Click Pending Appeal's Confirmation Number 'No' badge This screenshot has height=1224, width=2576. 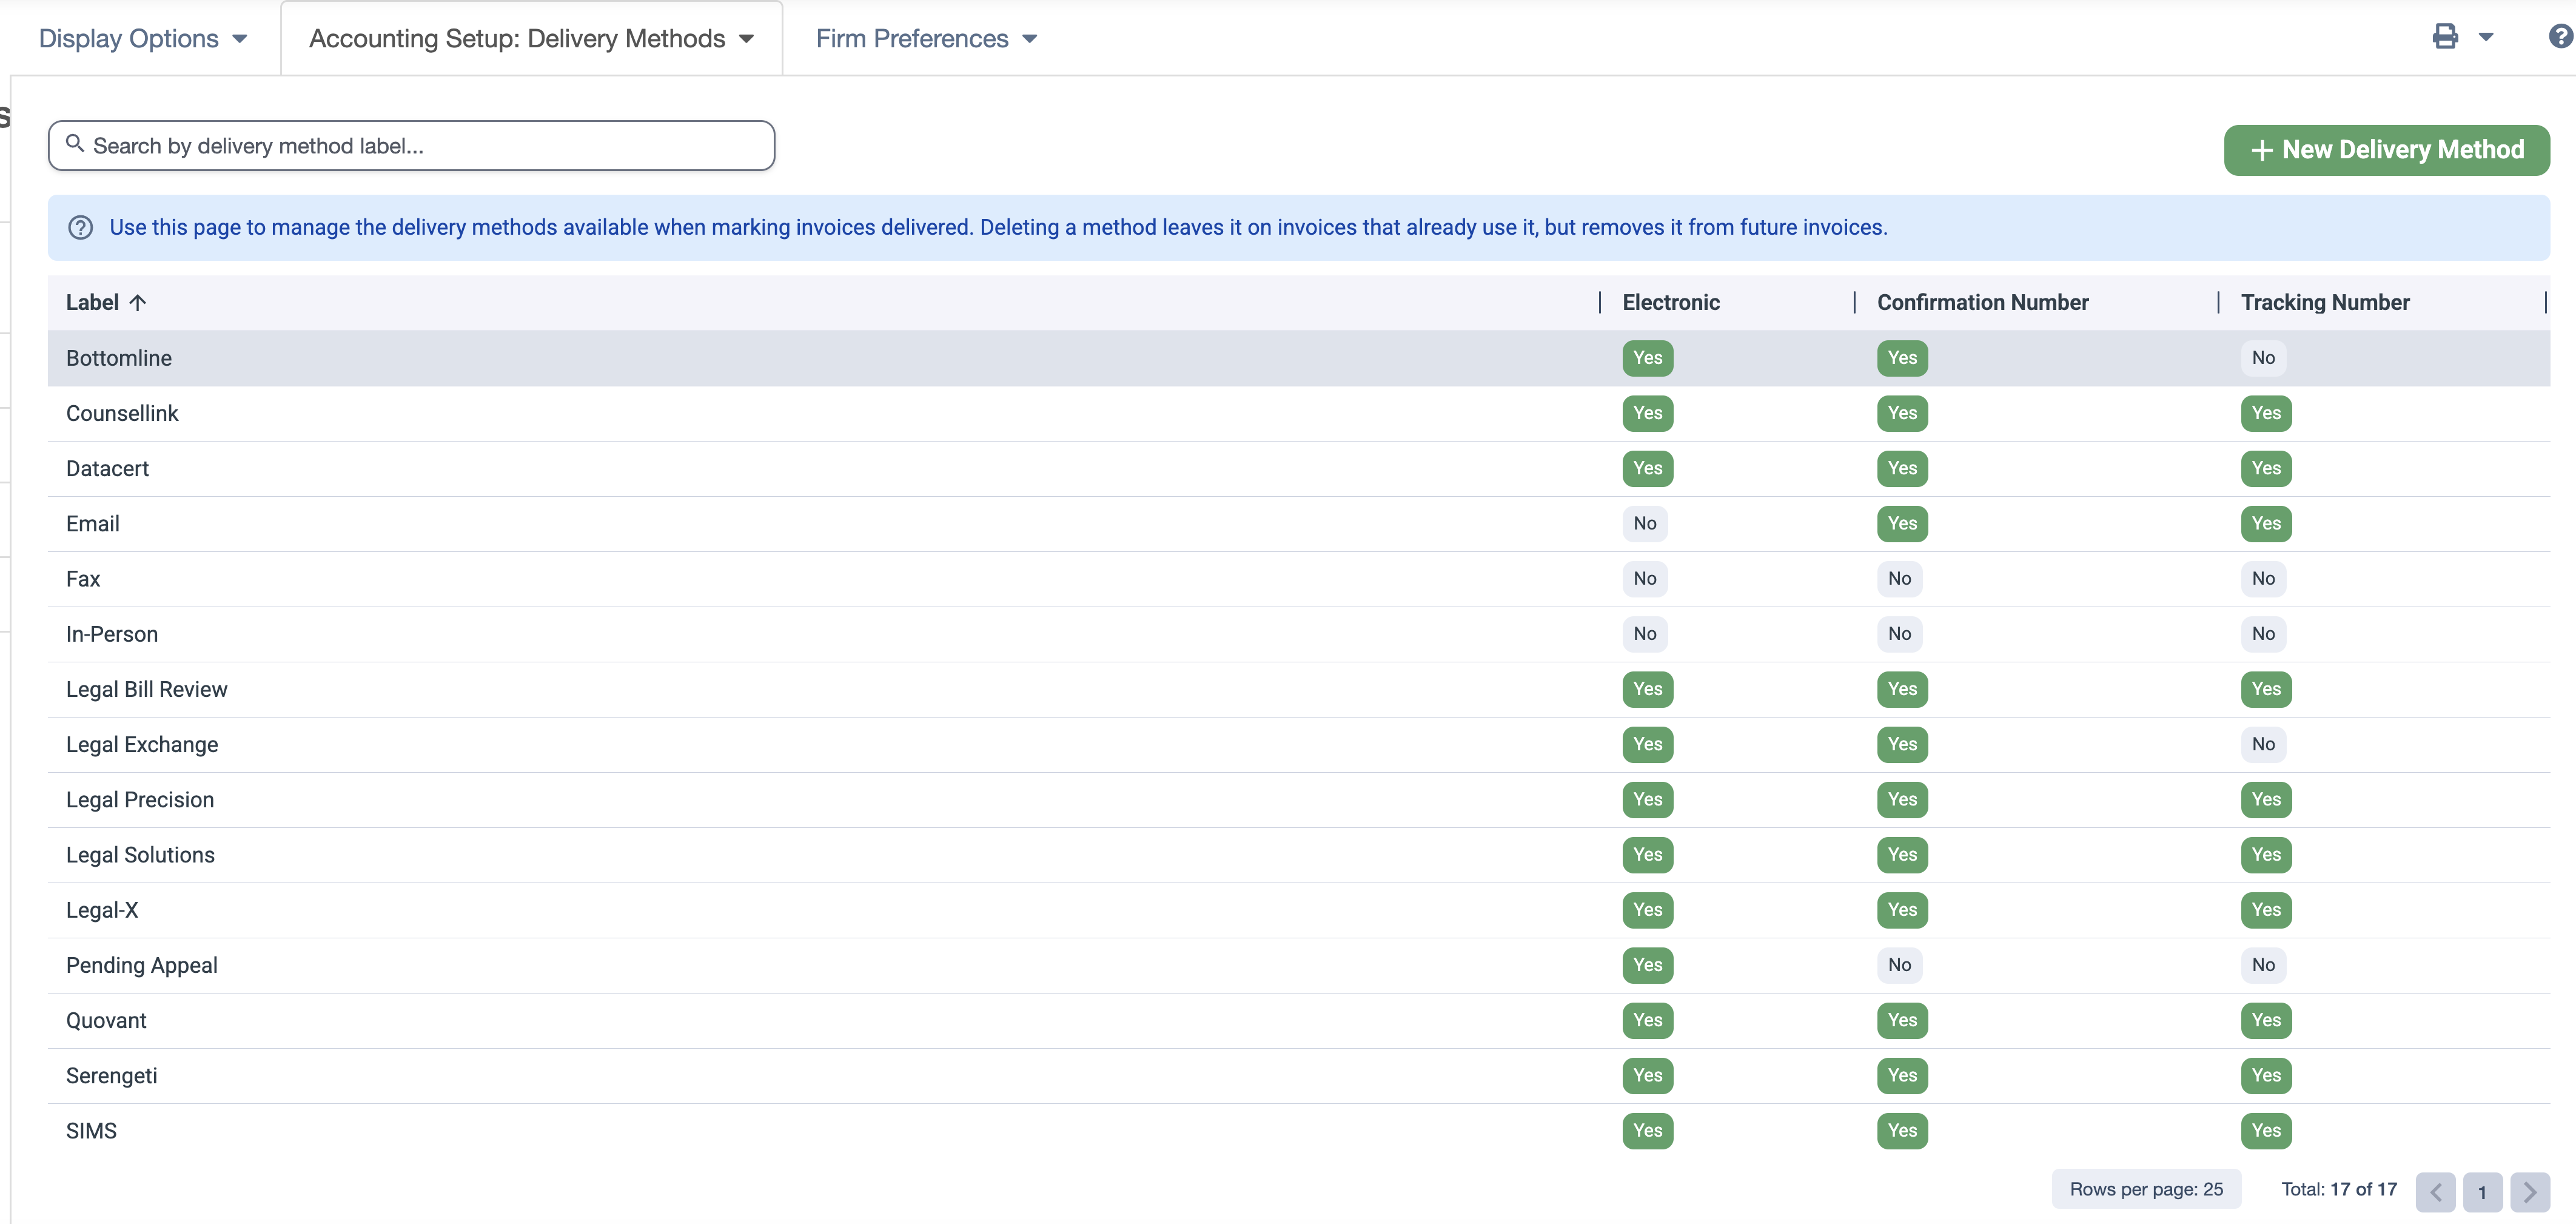click(1899, 965)
